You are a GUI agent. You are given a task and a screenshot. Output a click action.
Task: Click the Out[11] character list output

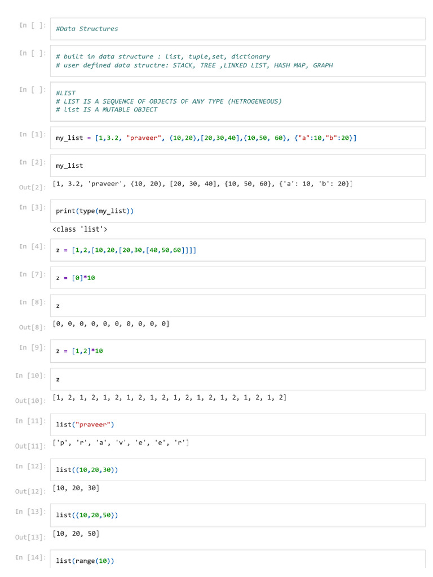(121, 443)
